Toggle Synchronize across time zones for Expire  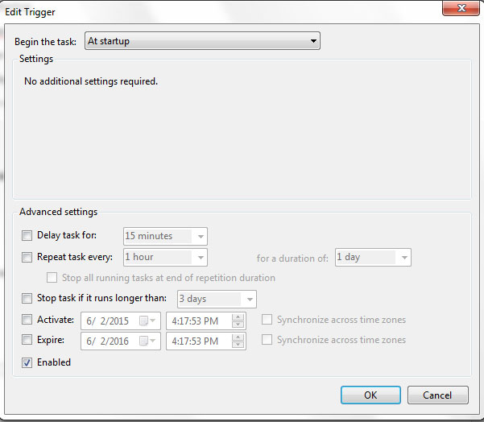[x=267, y=340]
